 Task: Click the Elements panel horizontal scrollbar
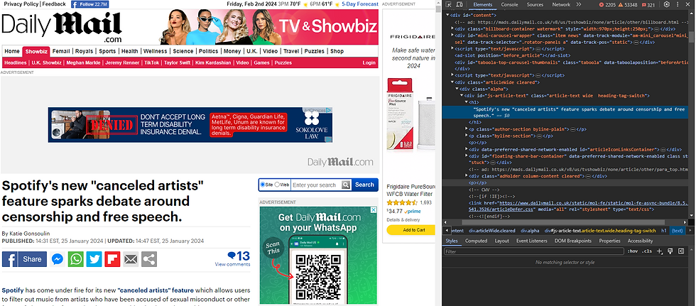click(x=563, y=222)
